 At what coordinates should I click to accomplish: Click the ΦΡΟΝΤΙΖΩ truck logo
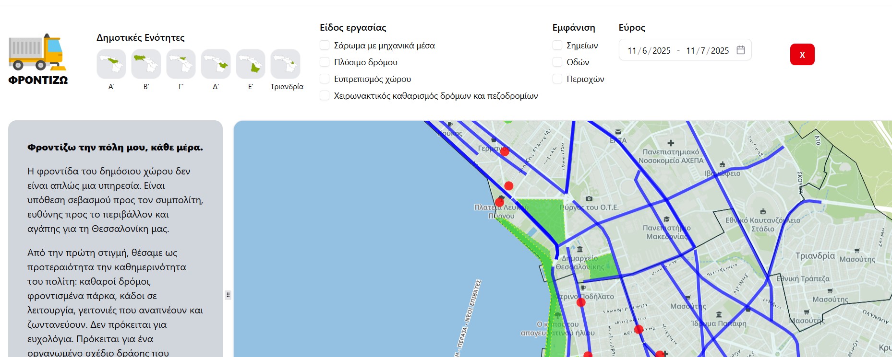point(38,58)
